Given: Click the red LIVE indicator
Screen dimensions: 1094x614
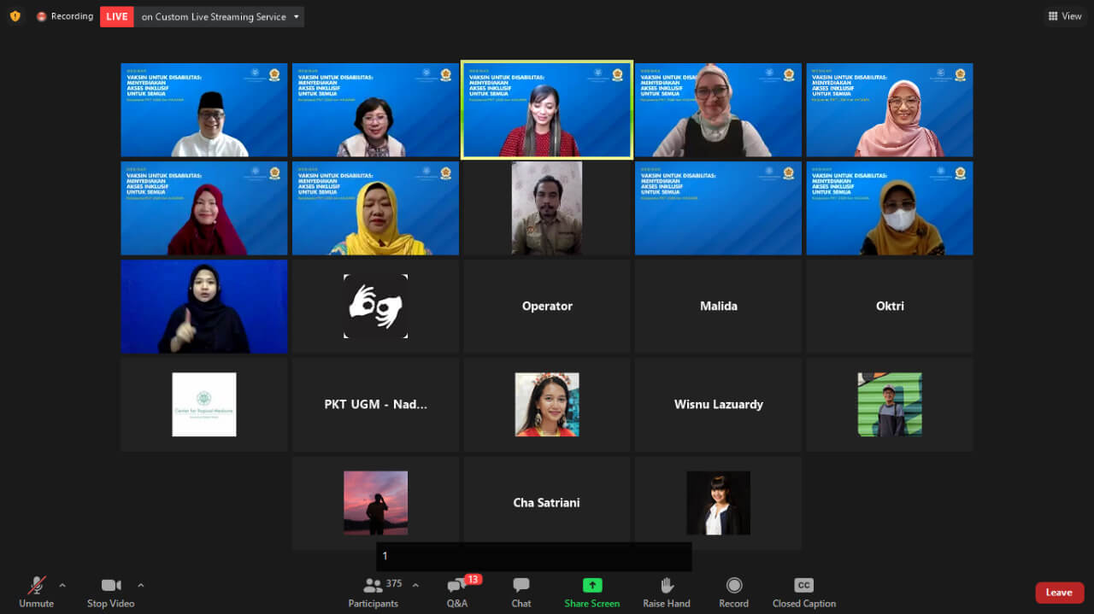Looking at the screenshot, I should 117,16.
